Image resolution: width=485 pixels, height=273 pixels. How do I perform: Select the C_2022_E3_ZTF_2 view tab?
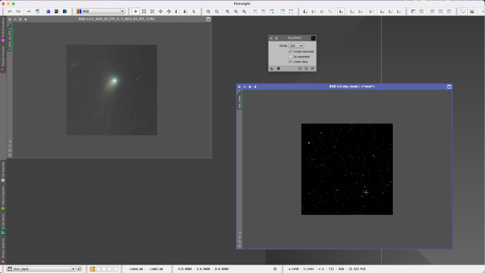pos(10,37)
